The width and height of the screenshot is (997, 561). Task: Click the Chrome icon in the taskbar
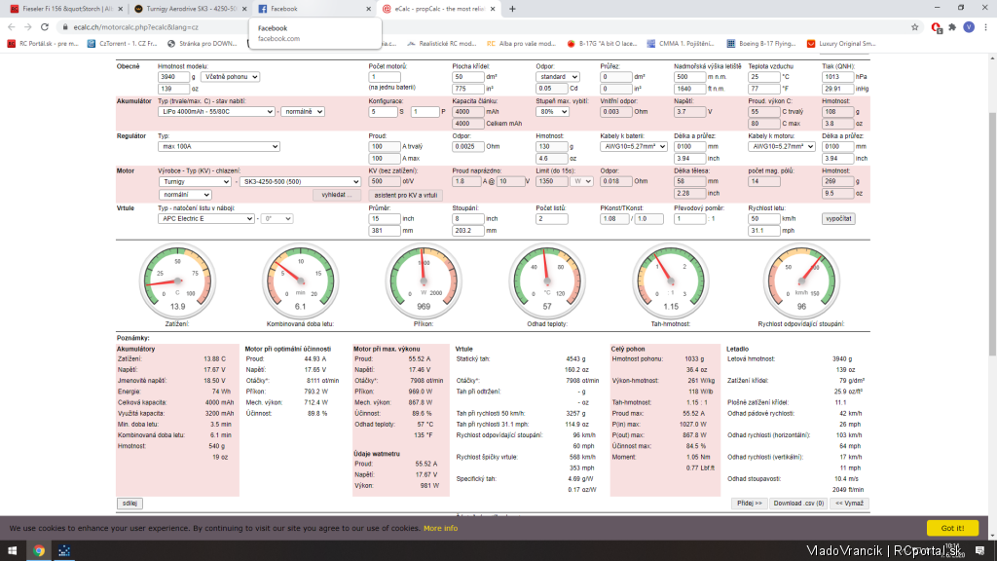[x=39, y=551]
